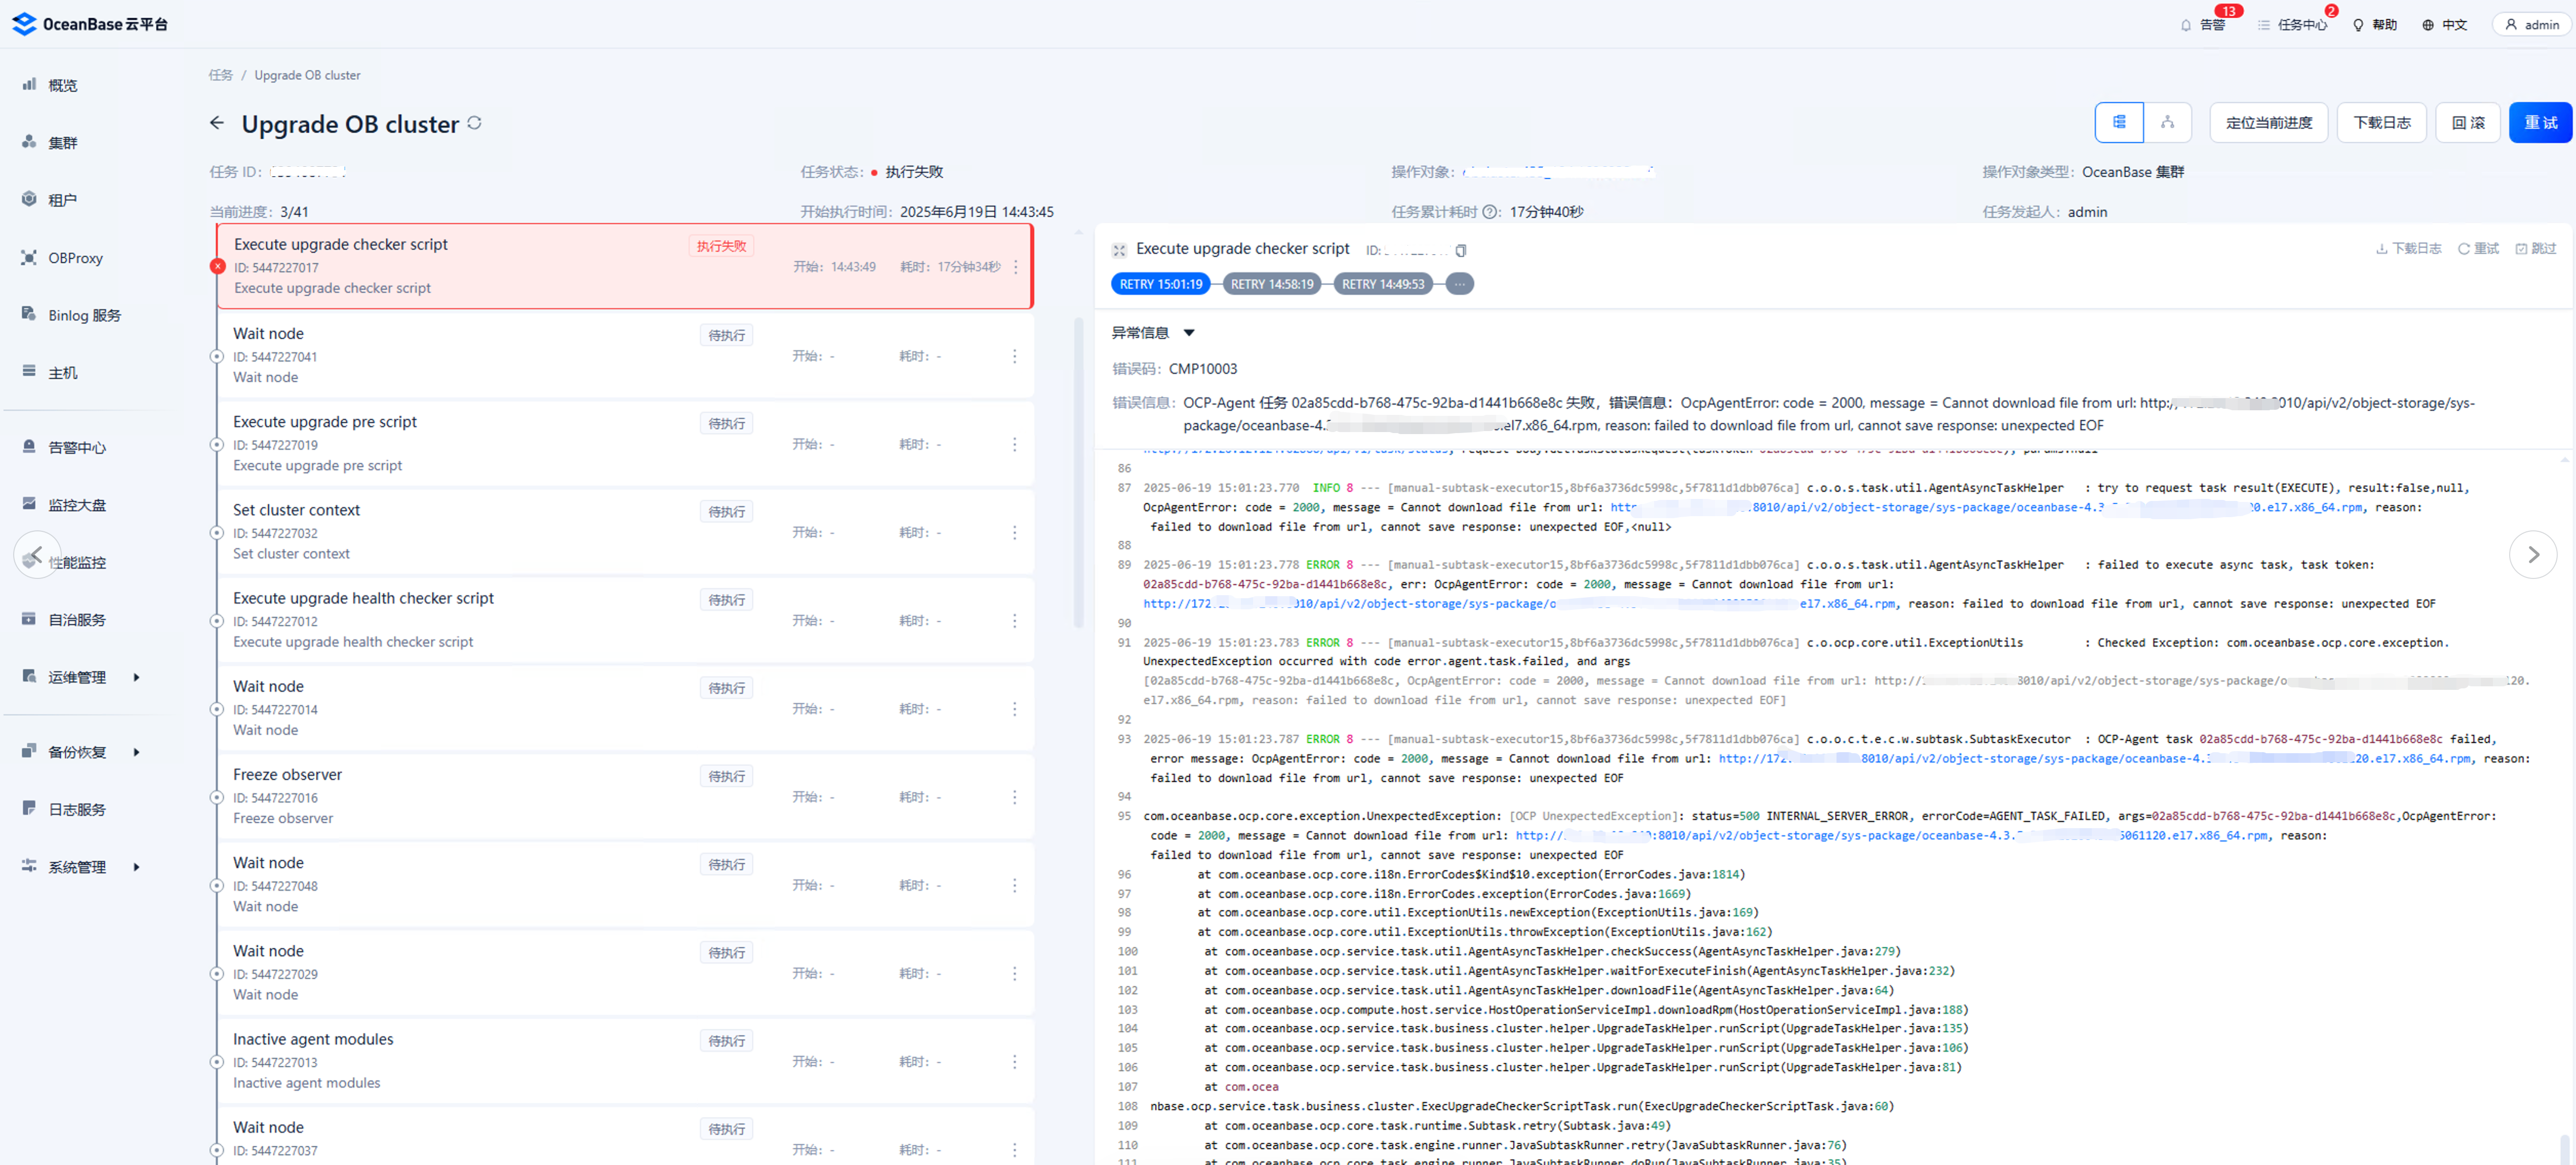Select the RETRY 14:58:19 log tab
2576x1165 pixels.
(x=1271, y=284)
